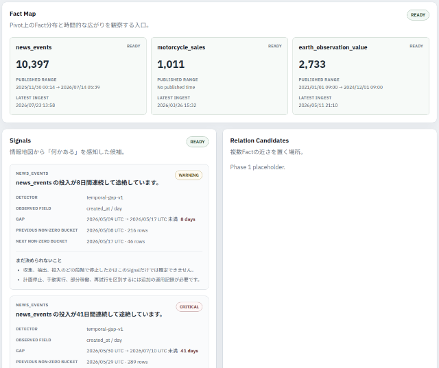Click the CRITICAL badge on 41-day signal
This screenshot has height=368, width=439.
189,307
